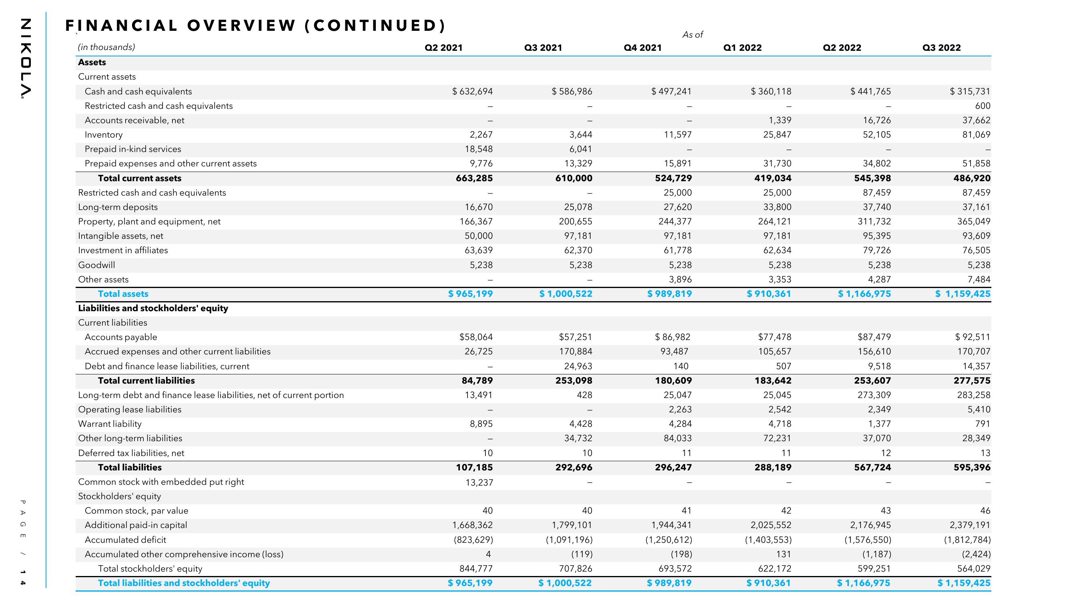1067x600 pixels.
Task: Click the 'Intangible assets, net' row label
Action: pyautogui.click(x=120, y=236)
